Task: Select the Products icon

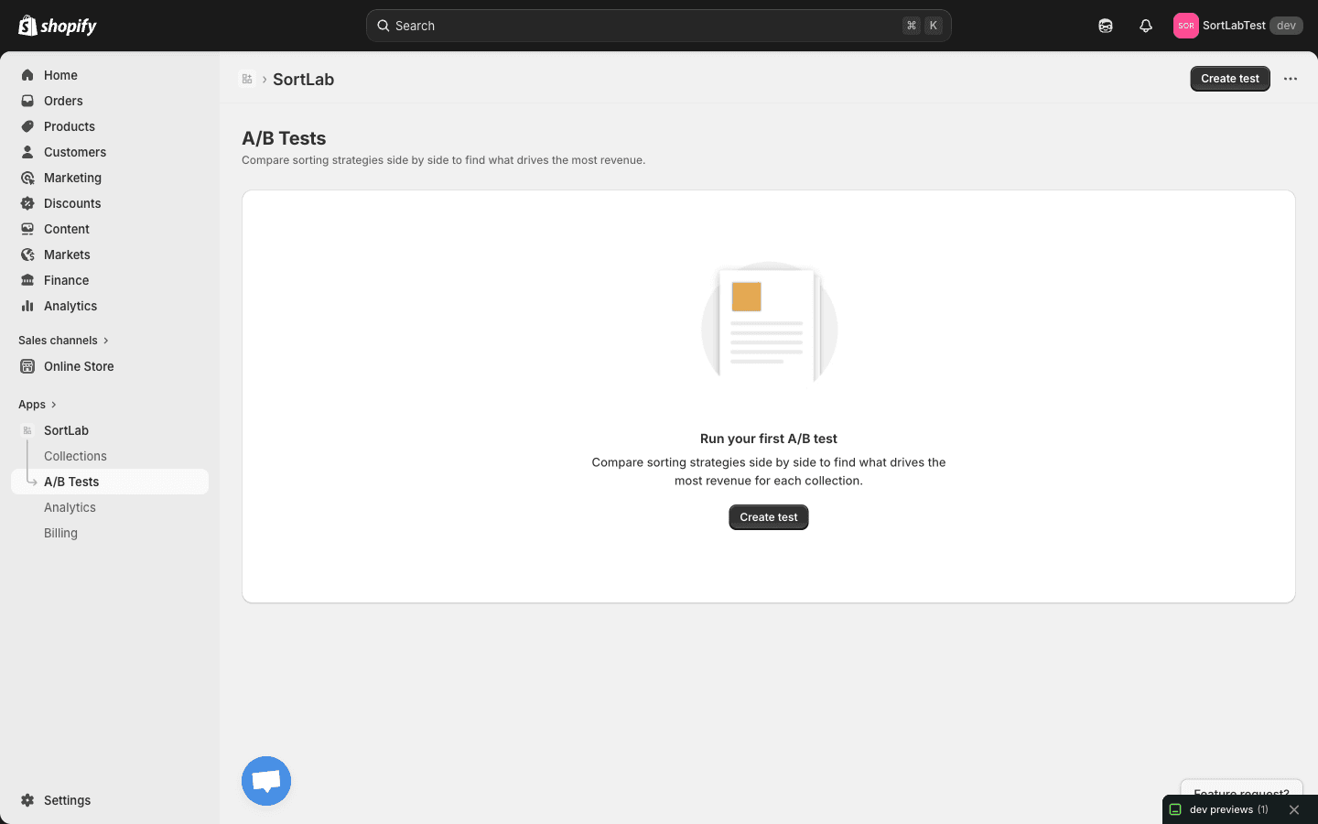Action: 27,126
